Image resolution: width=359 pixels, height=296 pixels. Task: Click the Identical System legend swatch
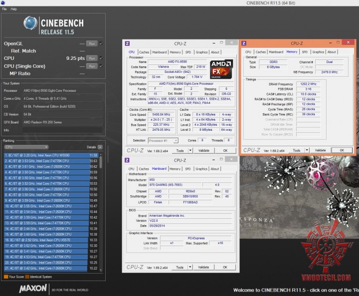27,277
